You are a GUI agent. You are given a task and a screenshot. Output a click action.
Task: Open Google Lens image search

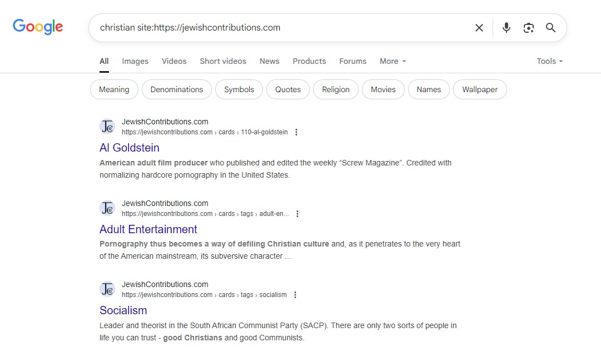pos(529,28)
